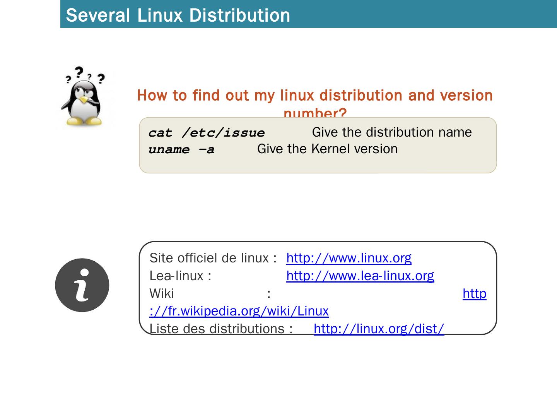The image size is (557, 418).
Task: Open the http://linux.org/dist/ link
Action: click(x=379, y=329)
